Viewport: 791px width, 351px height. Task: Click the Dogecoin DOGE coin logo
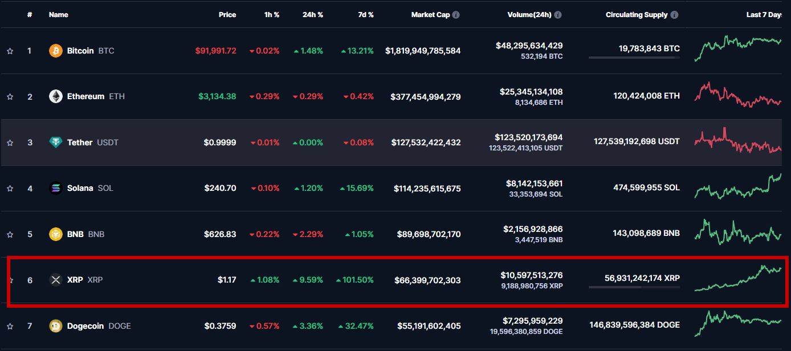coord(55,325)
